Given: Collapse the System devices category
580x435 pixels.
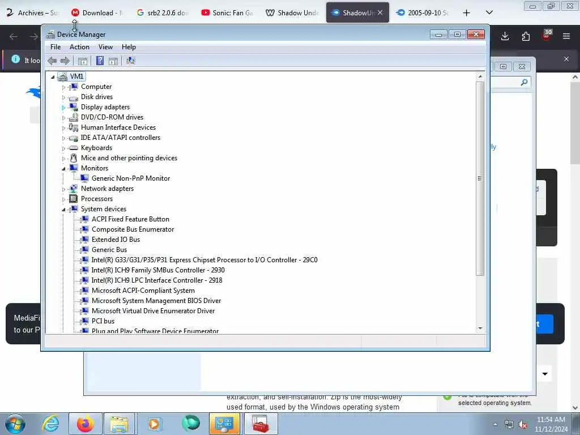Looking at the screenshot, I should [63, 210].
